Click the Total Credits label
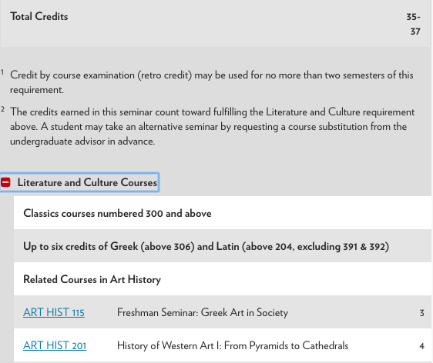This screenshot has width=433, height=363. 39,16
